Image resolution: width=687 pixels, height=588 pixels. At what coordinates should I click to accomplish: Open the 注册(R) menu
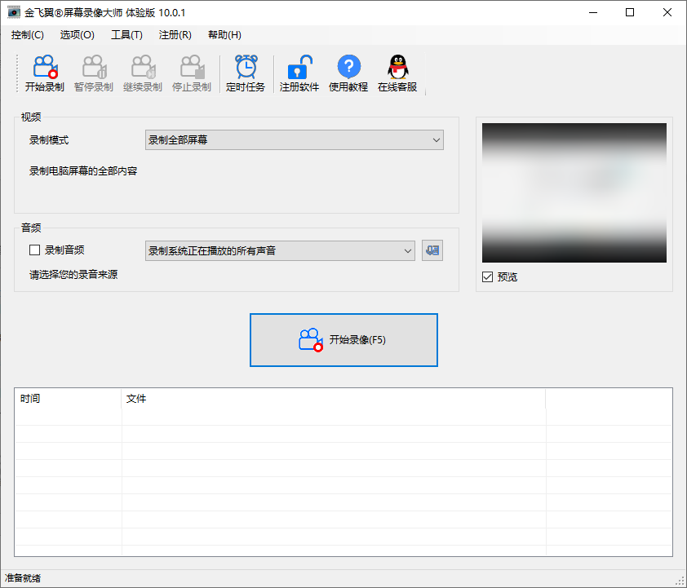[x=175, y=35]
